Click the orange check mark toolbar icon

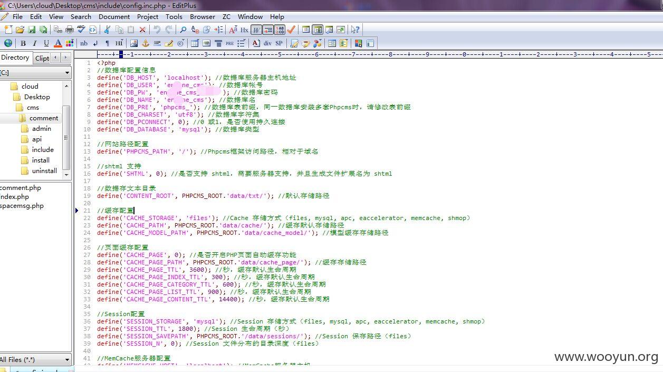pyautogui.click(x=291, y=30)
